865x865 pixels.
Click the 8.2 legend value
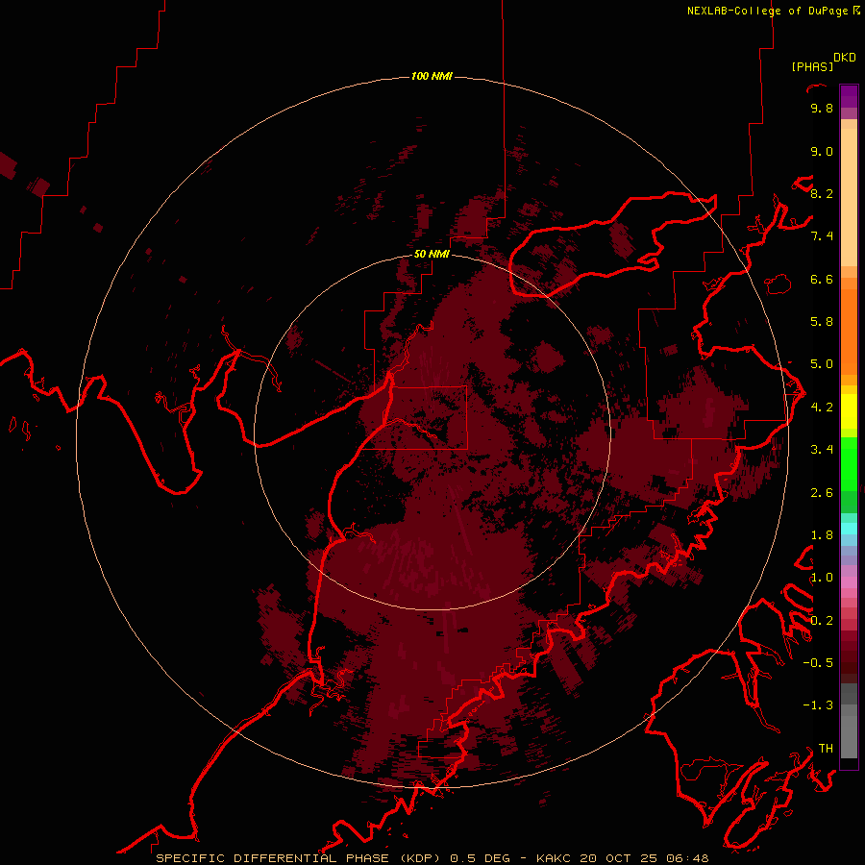(x=822, y=193)
